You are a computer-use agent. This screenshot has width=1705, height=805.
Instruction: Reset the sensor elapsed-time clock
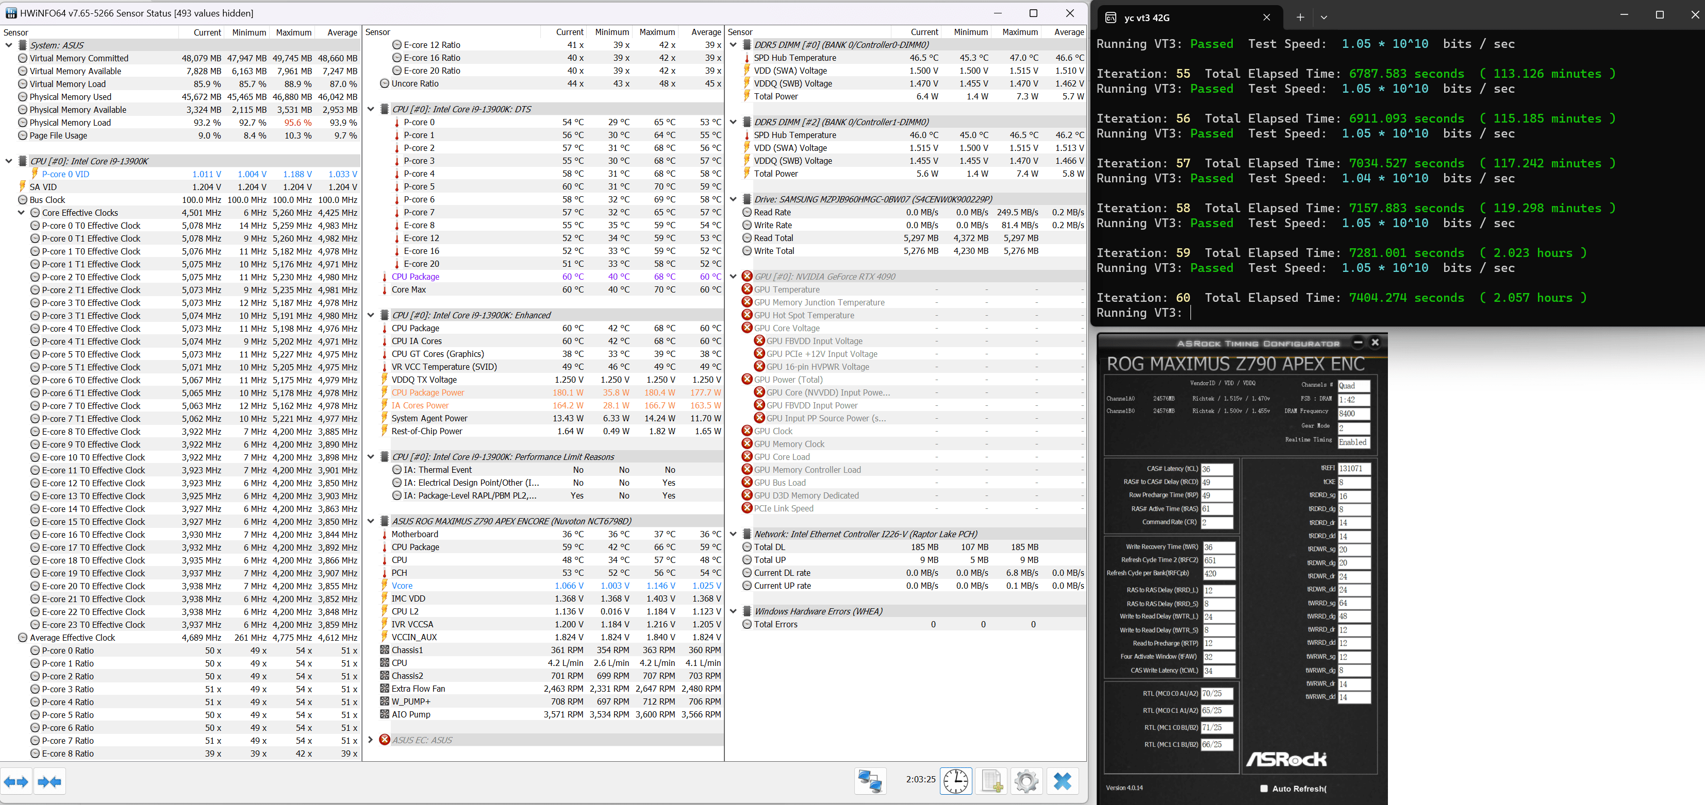[956, 781]
